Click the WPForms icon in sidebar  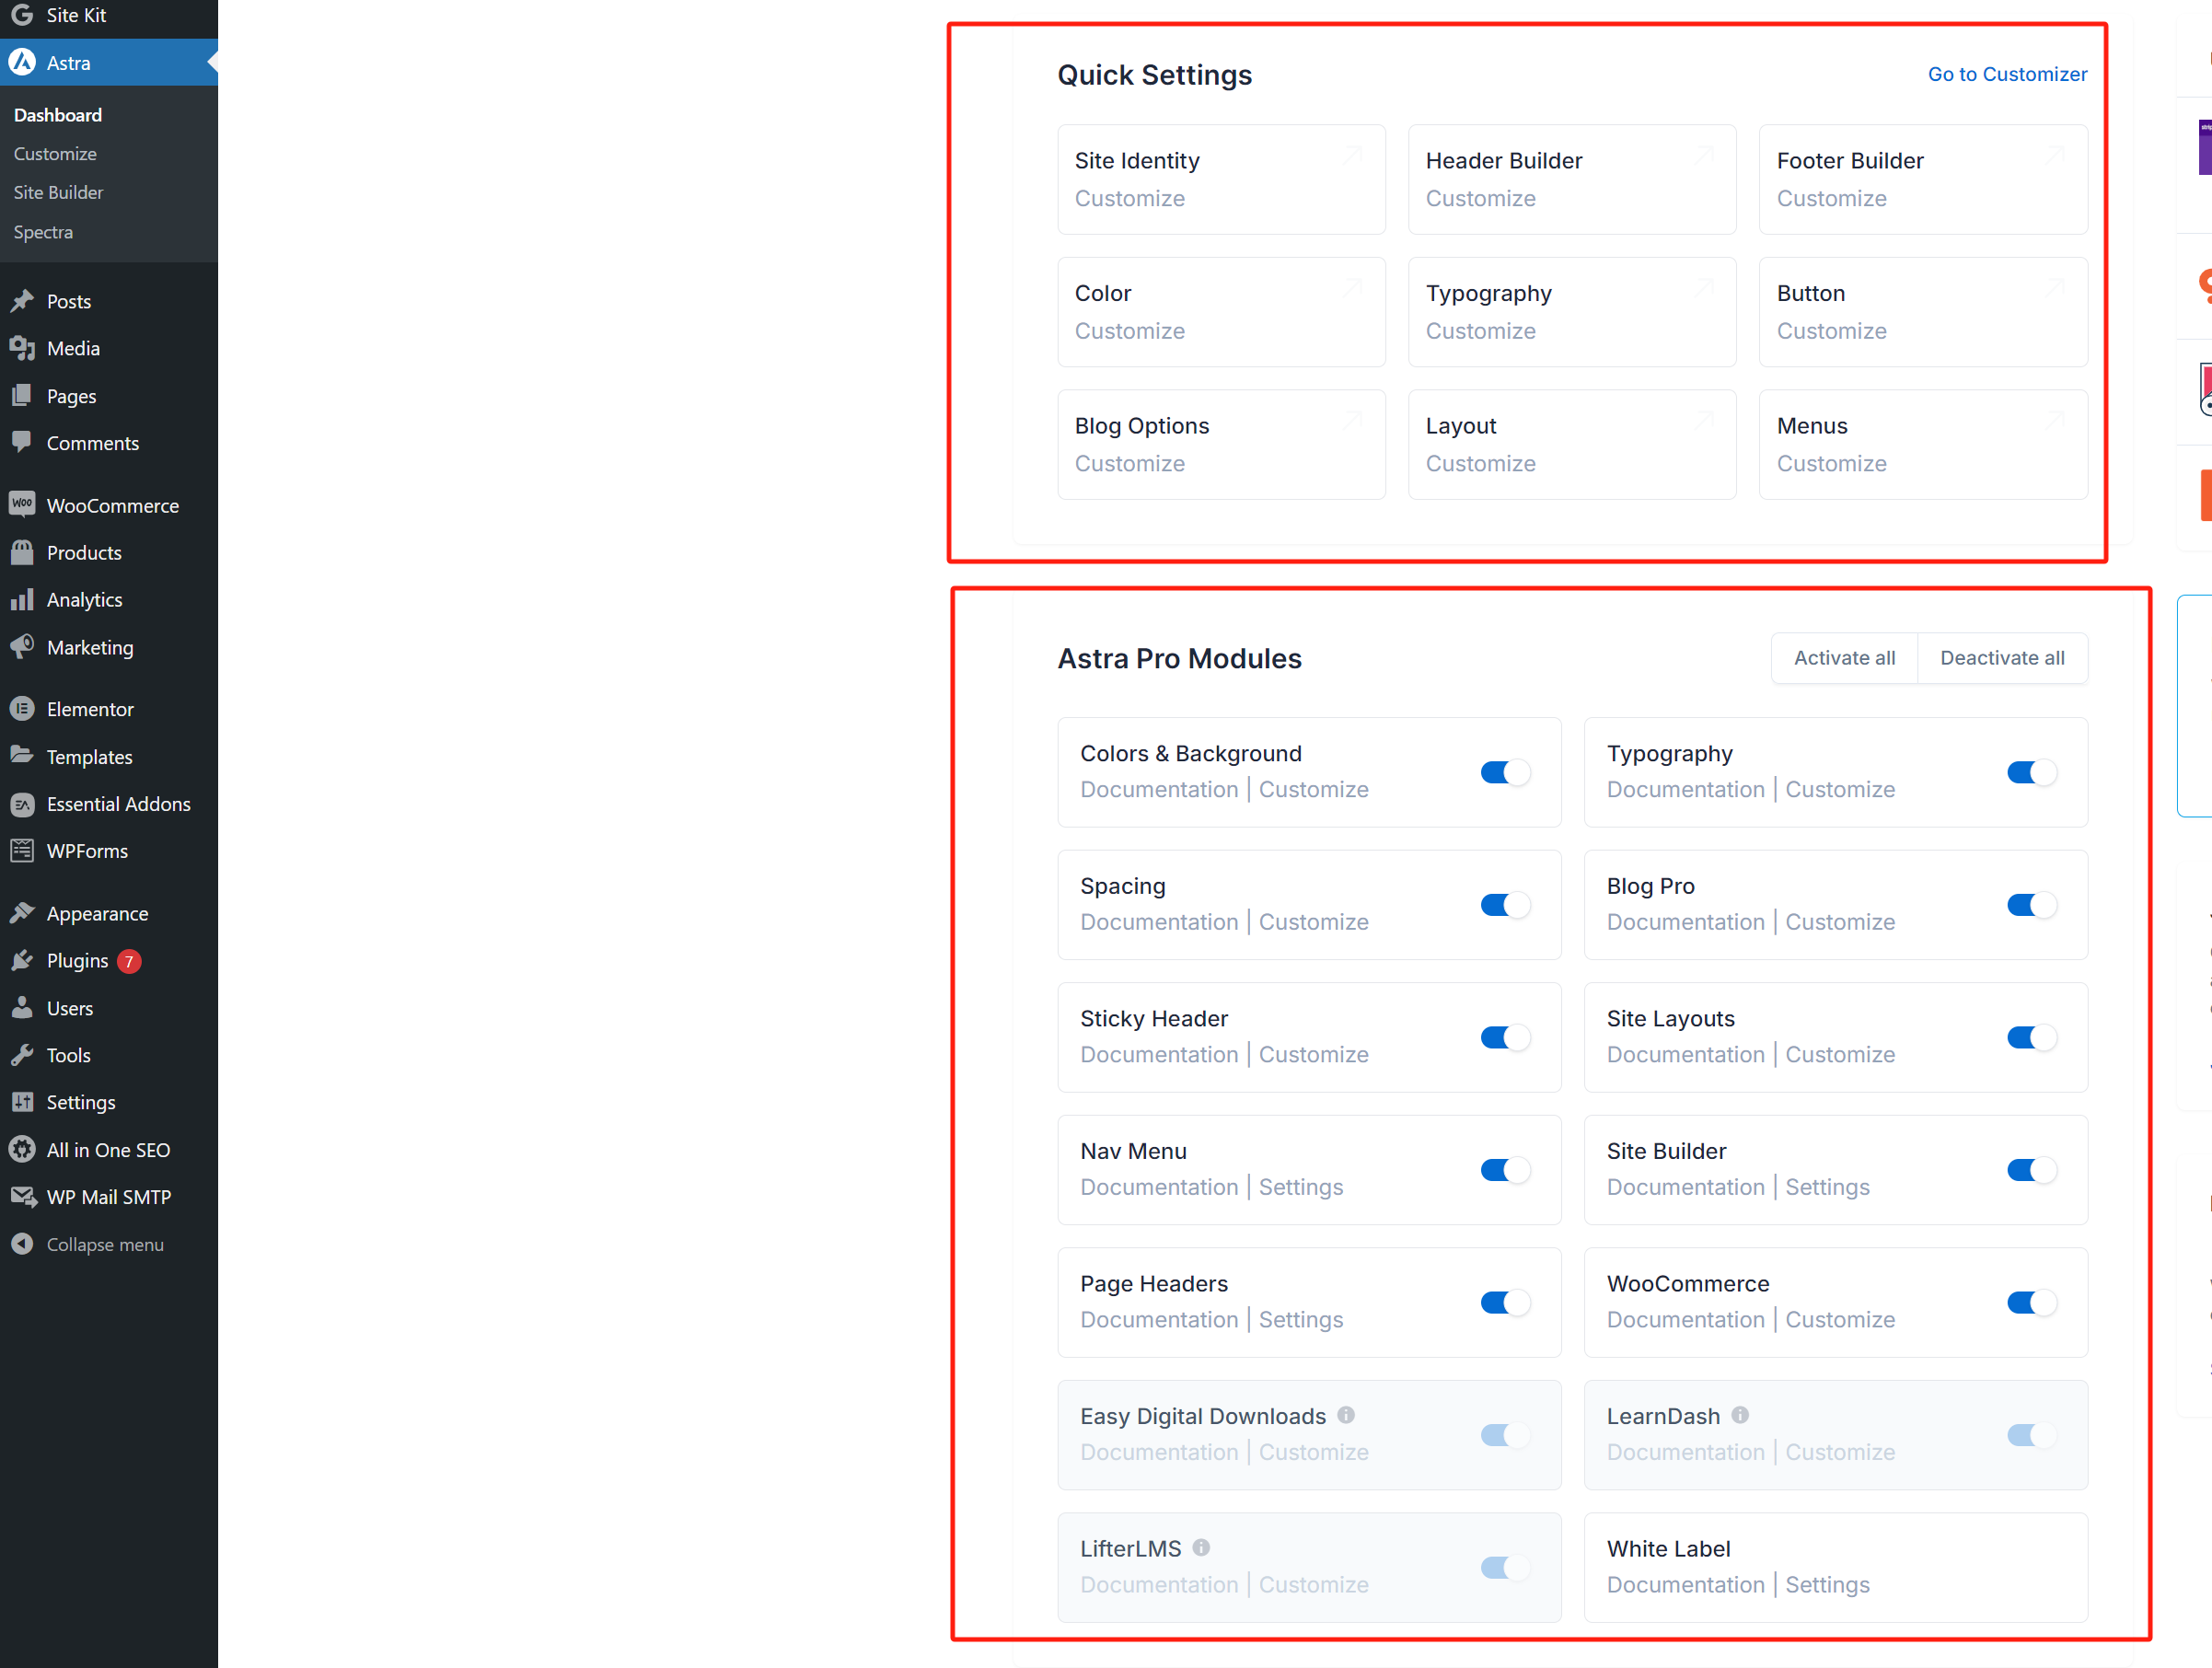tap(22, 851)
